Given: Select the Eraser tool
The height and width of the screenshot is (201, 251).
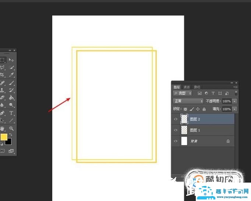Looking at the screenshot, I should pos(3,98).
